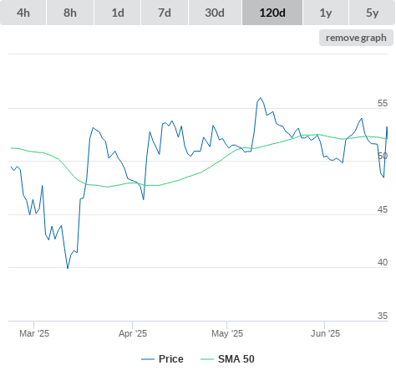Click the 45 y-axis value

coord(383,209)
